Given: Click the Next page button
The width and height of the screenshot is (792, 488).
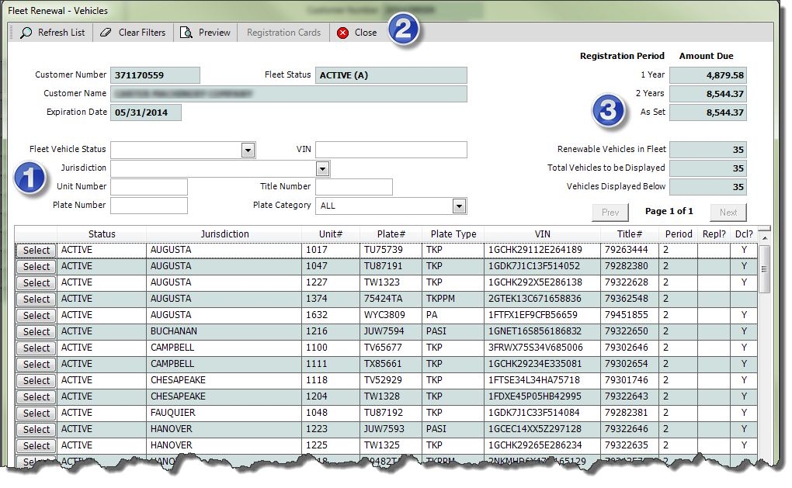Looking at the screenshot, I should coord(728,213).
